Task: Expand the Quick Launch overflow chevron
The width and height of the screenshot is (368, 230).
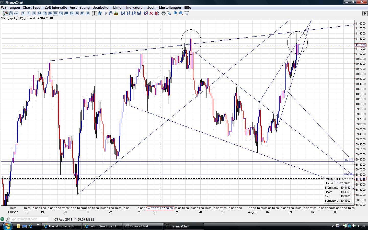Action: pos(38,225)
